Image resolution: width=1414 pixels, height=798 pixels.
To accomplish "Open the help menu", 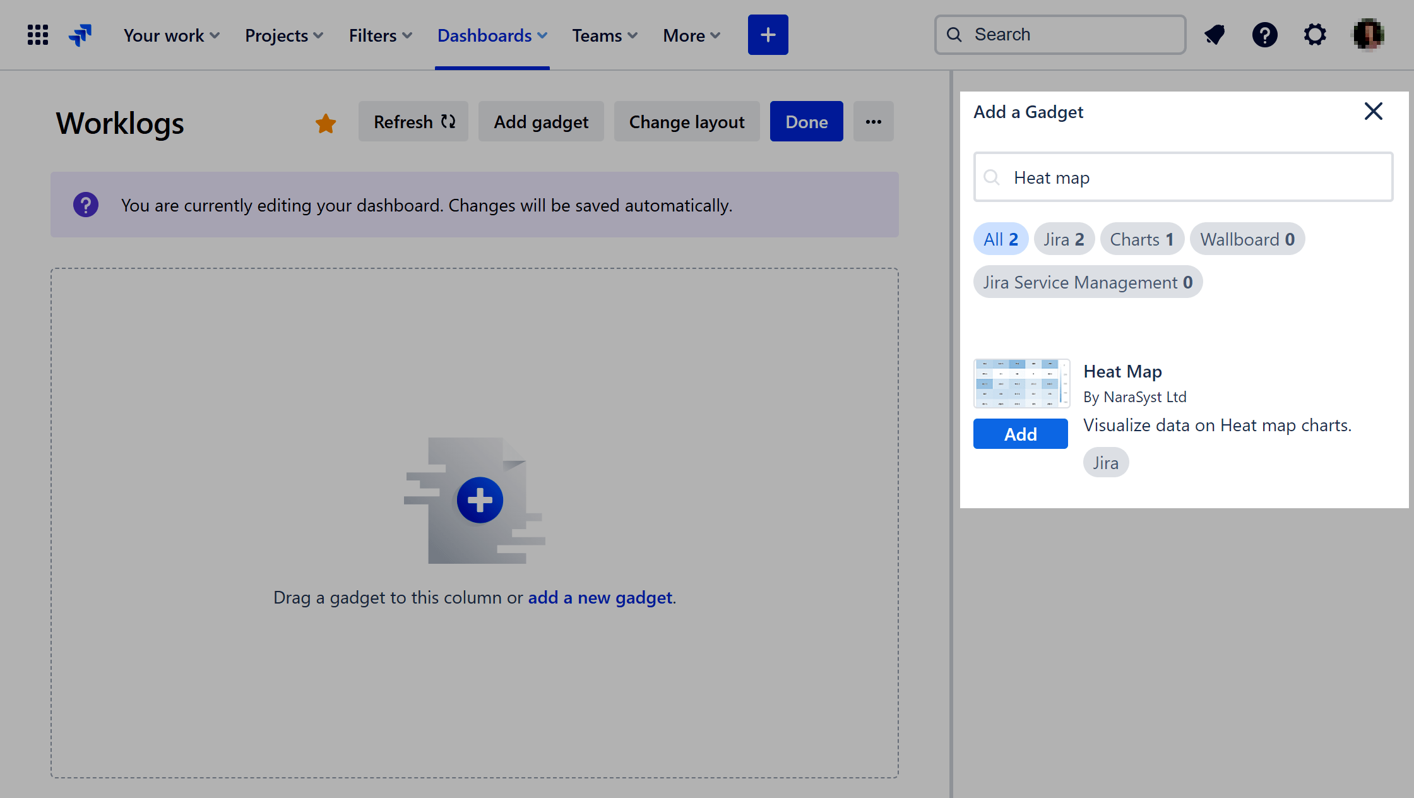I will click(1264, 35).
